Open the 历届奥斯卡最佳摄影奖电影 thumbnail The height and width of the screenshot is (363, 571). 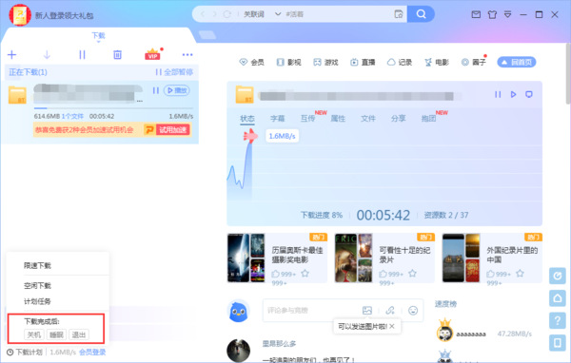tap(246, 258)
